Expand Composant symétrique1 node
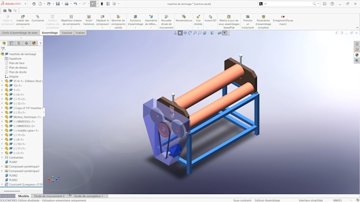 pos(2,167)
